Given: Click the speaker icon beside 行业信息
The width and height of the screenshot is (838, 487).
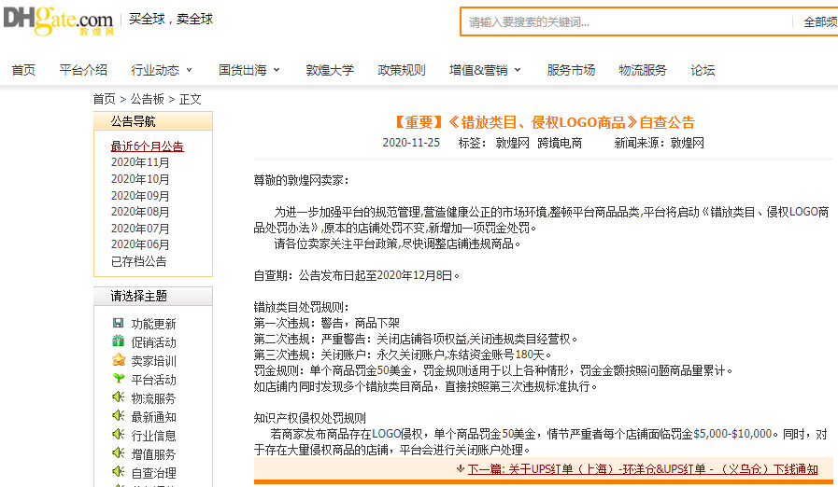Looking at the screenshot, I should (x=118, y=435).
